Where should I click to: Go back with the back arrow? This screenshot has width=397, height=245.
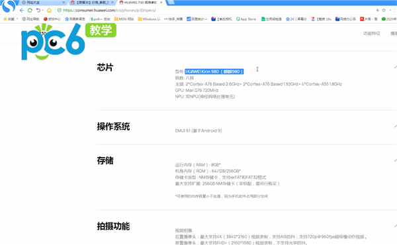tap(22, 11)
